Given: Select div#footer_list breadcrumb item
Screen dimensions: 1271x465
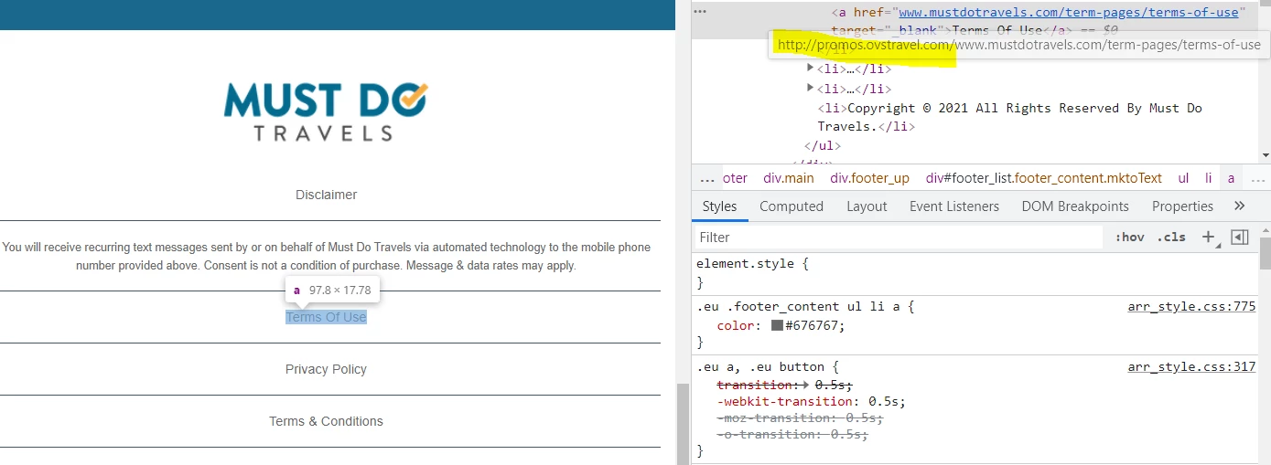Looking at the screenshot, I should (x=1043, y=178).
